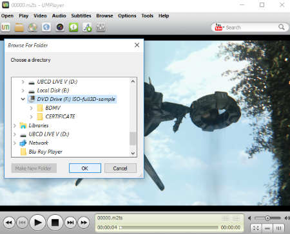Click the camera lens screenshot icon
This screenshot has width=290, height=234.
tap(60, 28)
